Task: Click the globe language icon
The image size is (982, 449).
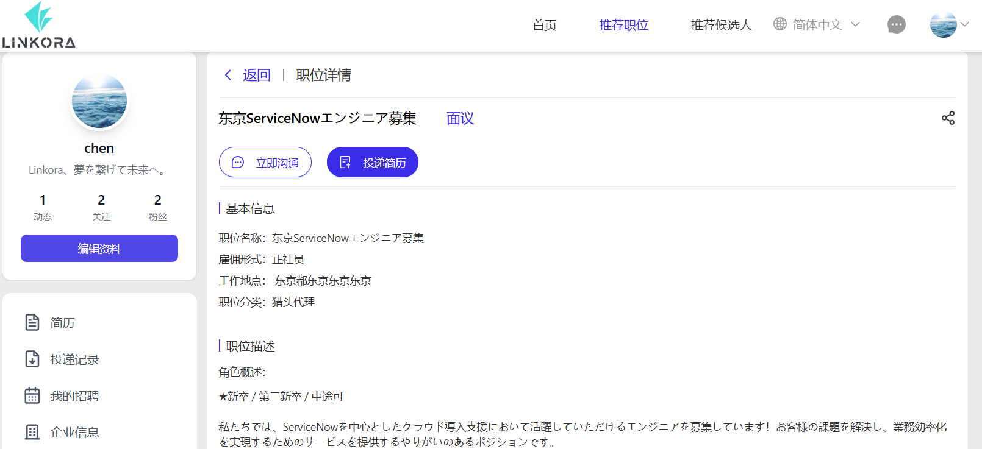Action: [780, 24]
